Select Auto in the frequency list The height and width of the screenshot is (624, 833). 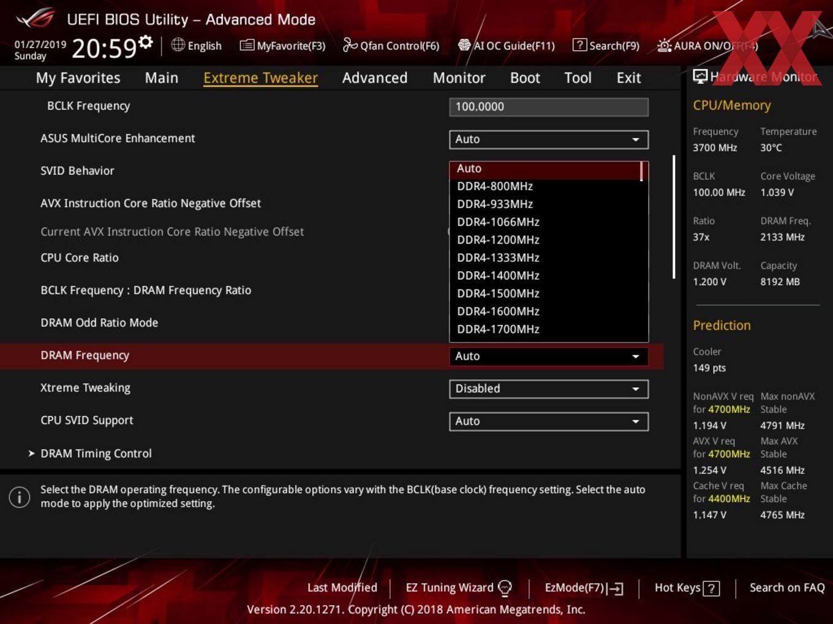545,168
